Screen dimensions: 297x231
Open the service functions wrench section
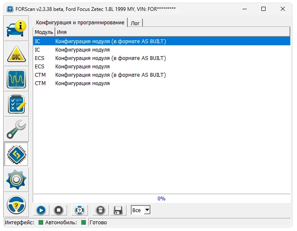(x=16, y=129)
